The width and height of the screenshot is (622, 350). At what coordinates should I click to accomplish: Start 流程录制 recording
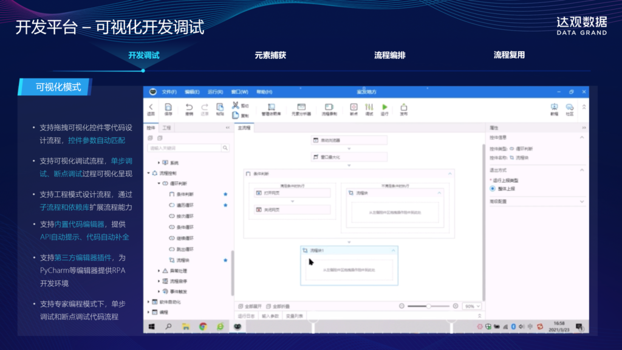[328, 108]
